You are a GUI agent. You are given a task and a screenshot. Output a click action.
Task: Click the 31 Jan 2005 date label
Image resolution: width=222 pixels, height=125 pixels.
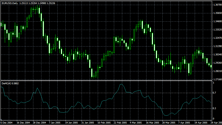pos(88,122)
